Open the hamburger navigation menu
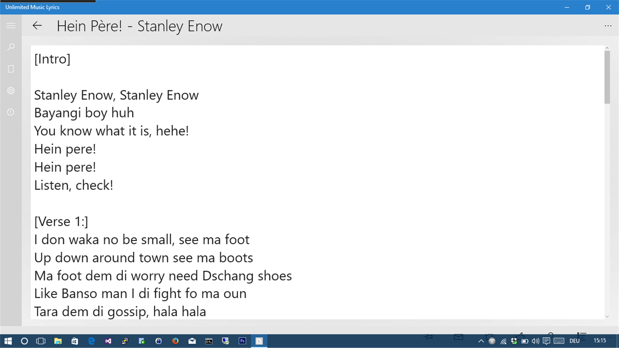619x348 pixels. [11, 26]
